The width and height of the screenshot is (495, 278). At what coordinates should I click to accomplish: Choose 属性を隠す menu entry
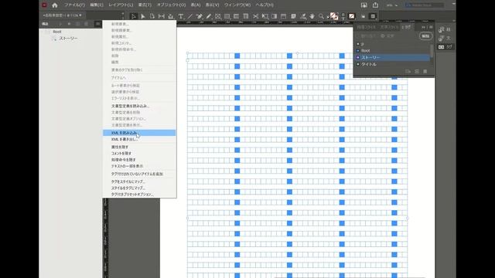pos(139,147)
